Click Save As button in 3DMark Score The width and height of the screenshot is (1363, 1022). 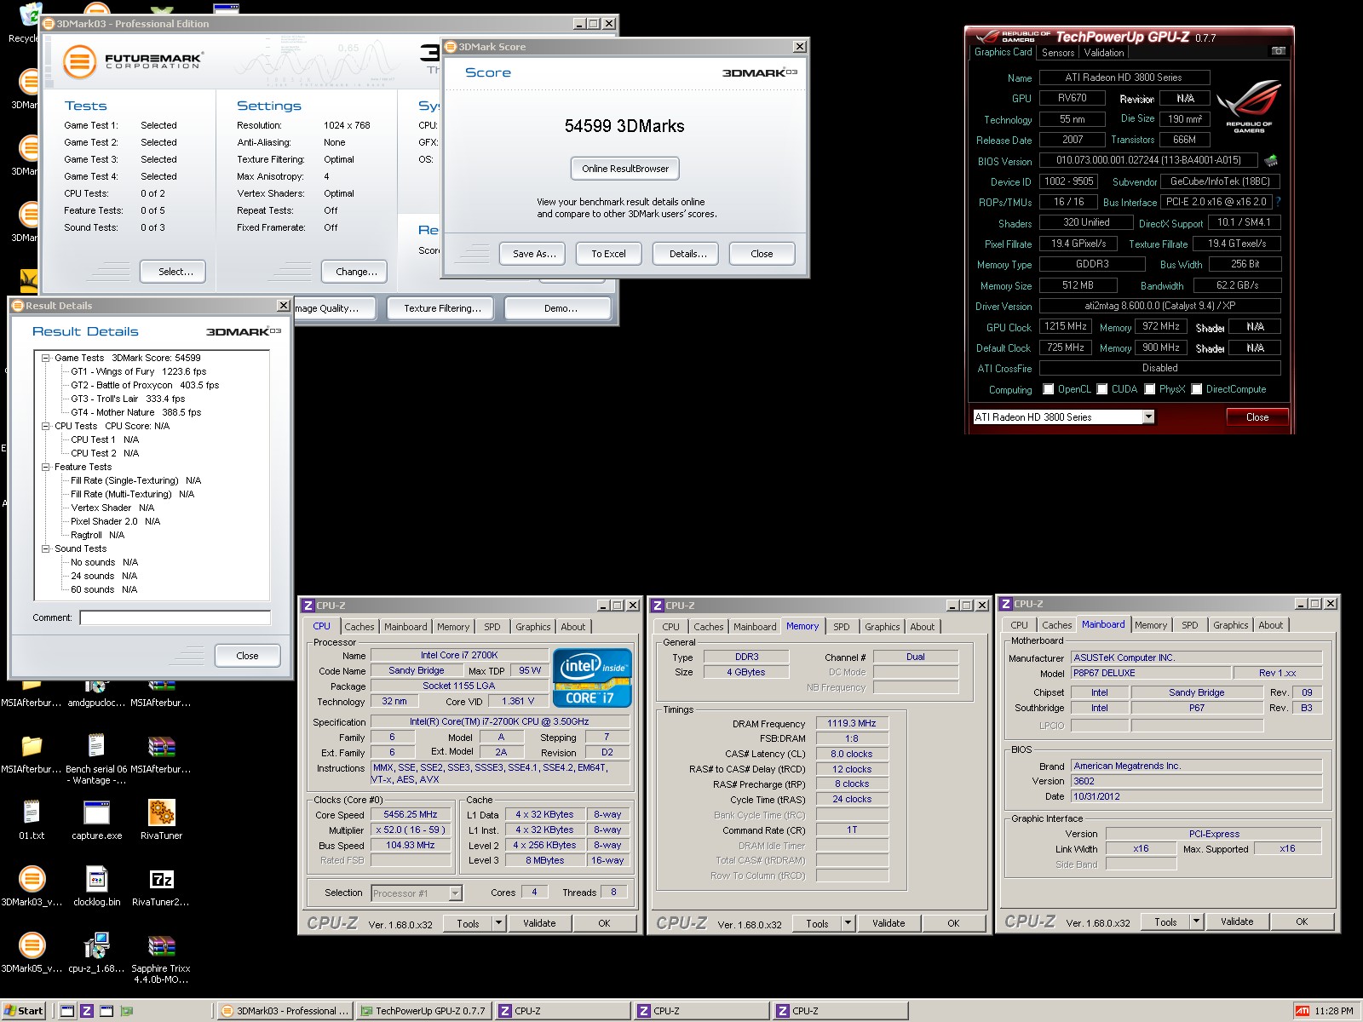click(x=534, y=254)
